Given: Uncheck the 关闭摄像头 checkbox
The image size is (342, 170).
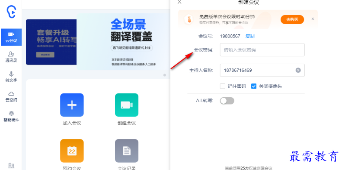Looking at the screenshot, I should 253,86.
